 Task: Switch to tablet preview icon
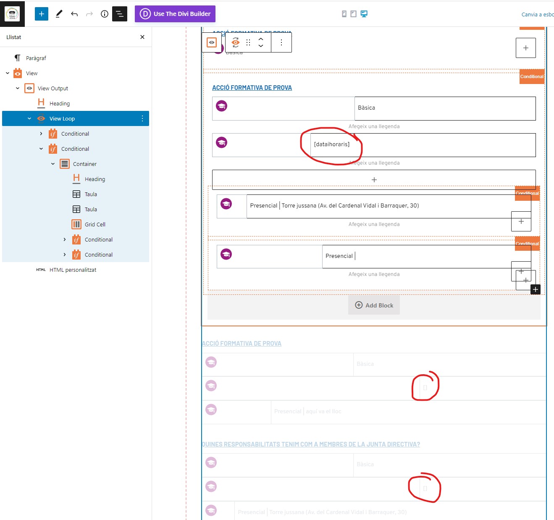(x=354, y=14)
